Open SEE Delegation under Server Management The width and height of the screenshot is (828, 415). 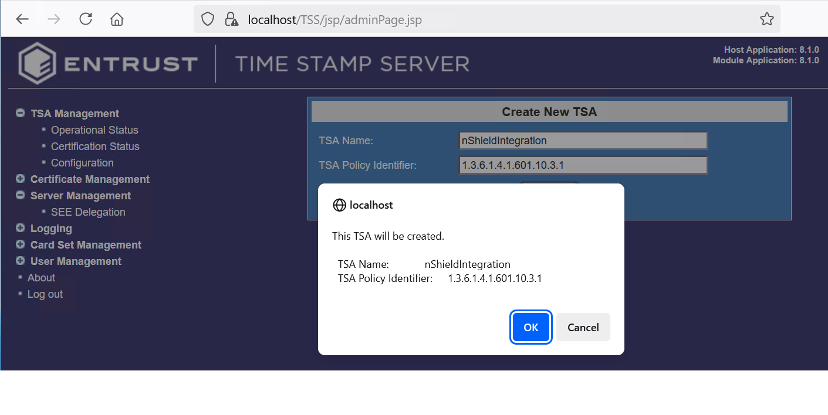click(88, 212)
